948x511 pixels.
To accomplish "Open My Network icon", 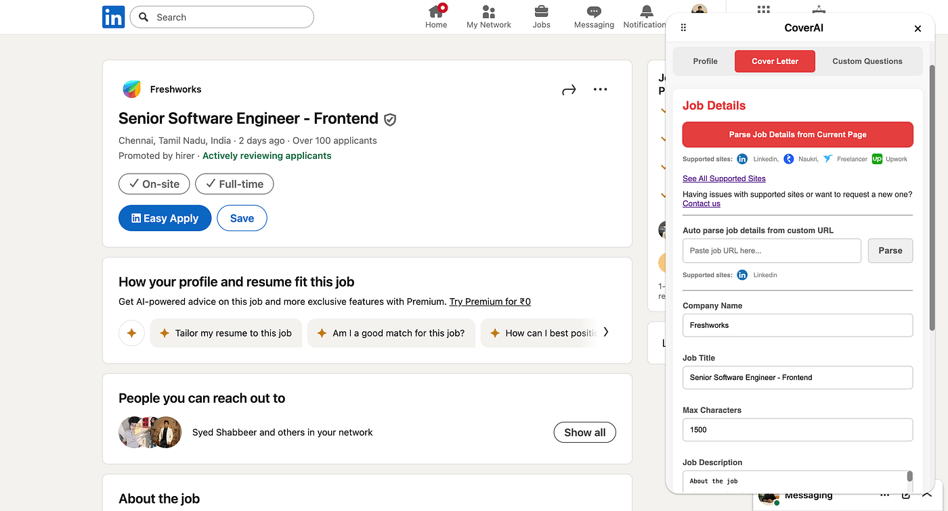I will (488, 11).
